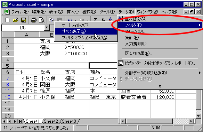Choose 並べ替え(S) in Data menu
Image resolution: width=203 pixels, height=132 pixels.
click(x=160, y=19)
